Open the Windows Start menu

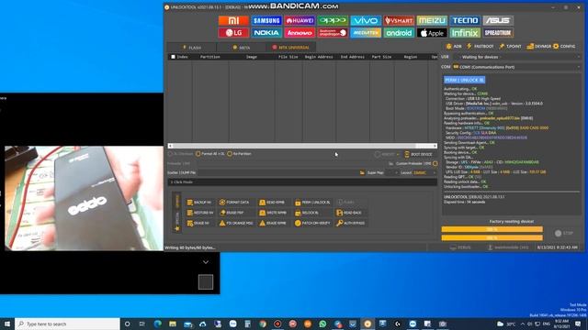tap(7, 324)
